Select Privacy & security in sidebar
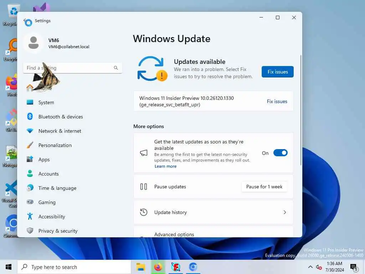Screen dimensions: 365x274 pyautogui.click(x=72, y=231)
